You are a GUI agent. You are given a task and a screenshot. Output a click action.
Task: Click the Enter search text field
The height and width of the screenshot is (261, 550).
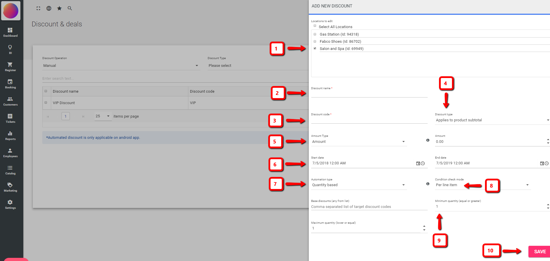(175, 79)
